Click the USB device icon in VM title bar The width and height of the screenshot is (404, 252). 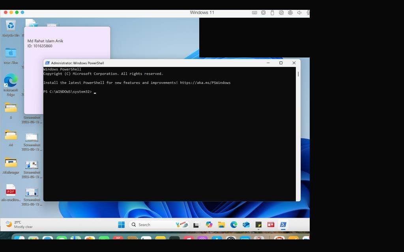tap(272, 13)
